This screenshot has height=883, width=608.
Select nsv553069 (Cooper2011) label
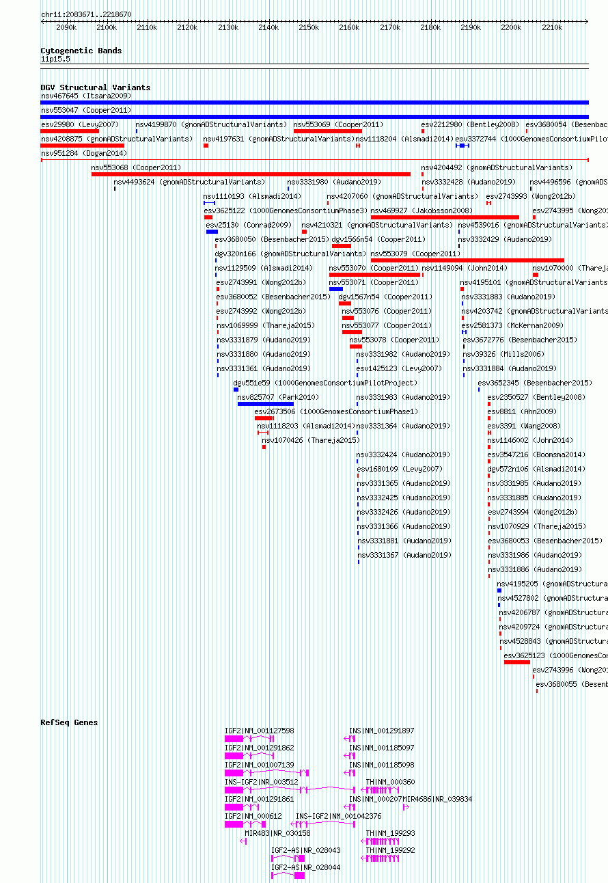click(338, 124)
